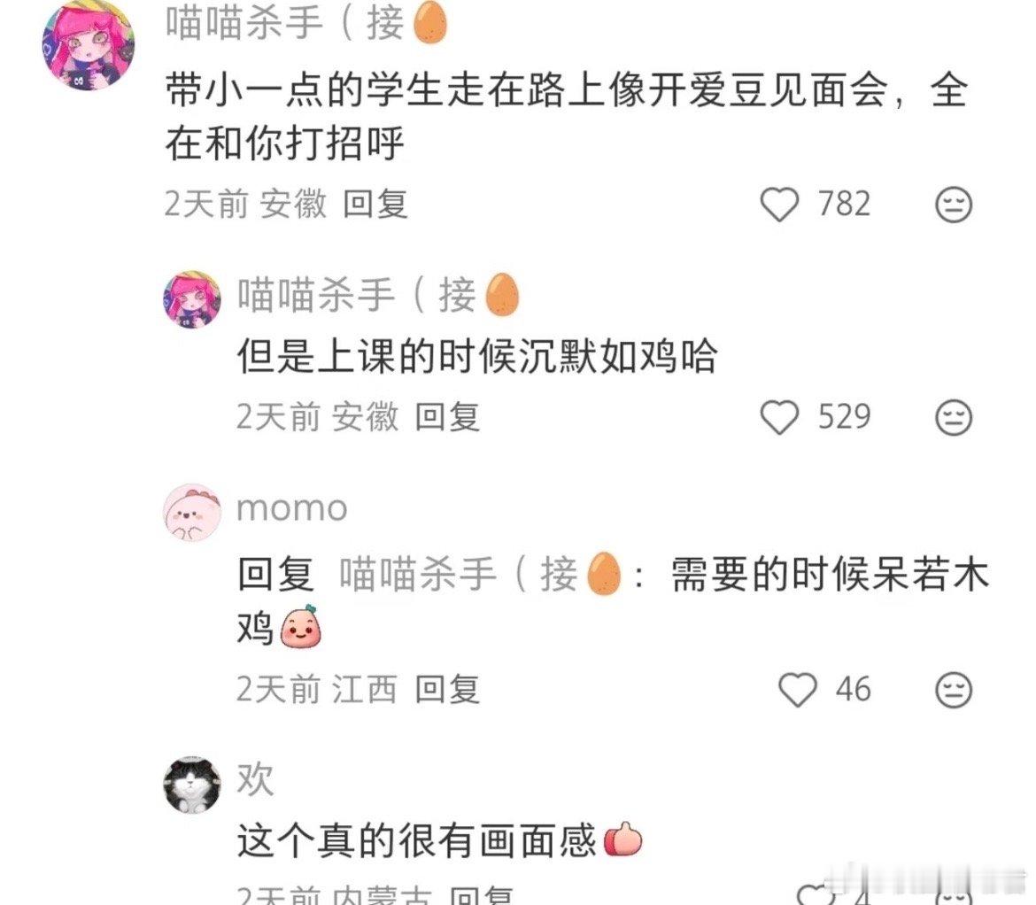Open the momo username profile
Viewport: 1036px width, 905px height.
292,508
